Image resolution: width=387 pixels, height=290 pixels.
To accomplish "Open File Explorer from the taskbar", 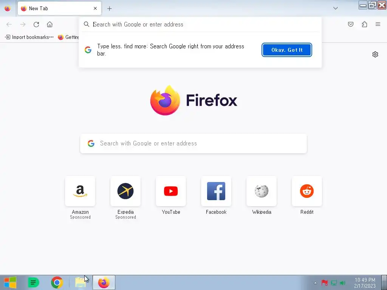I will (80, 282).
